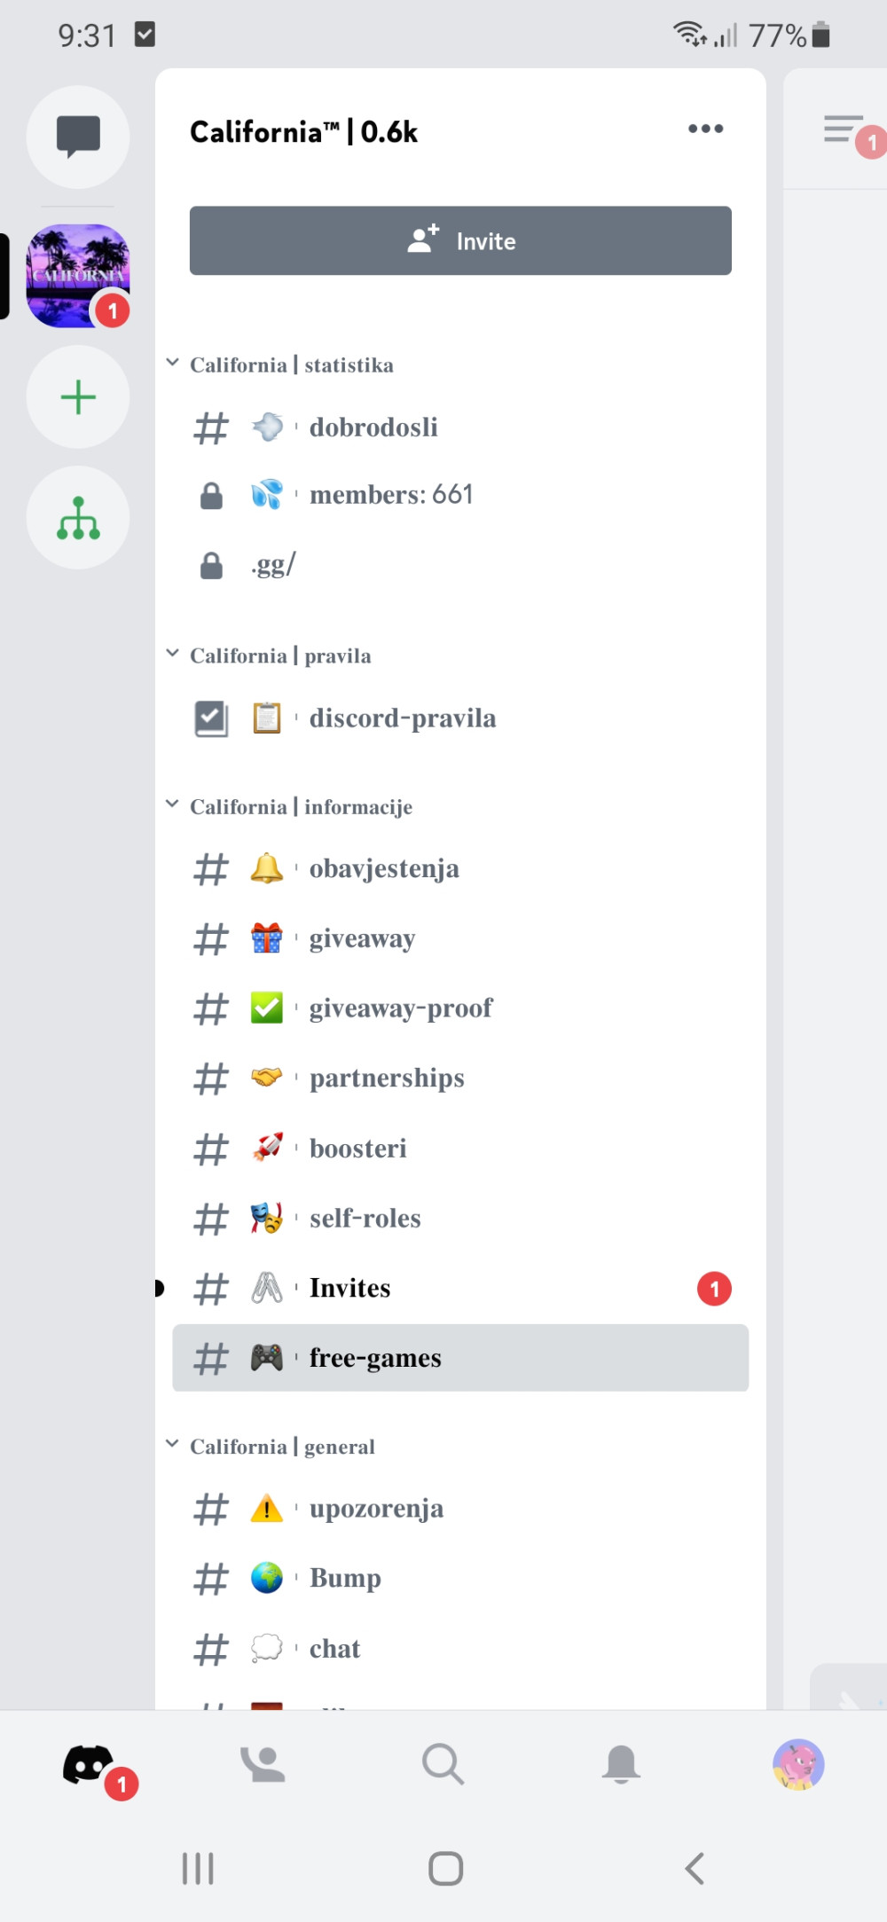Viewport: 887px width, 1922px height.
Task: Tap the add a server plus icon
Action: pos(78,396)
